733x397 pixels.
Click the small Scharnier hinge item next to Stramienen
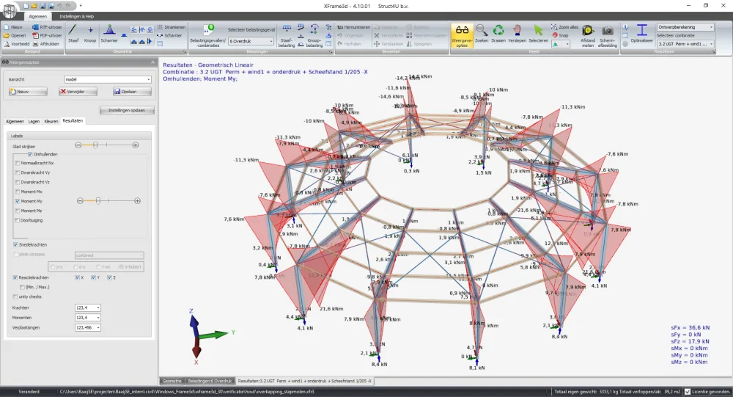(169, 35)
